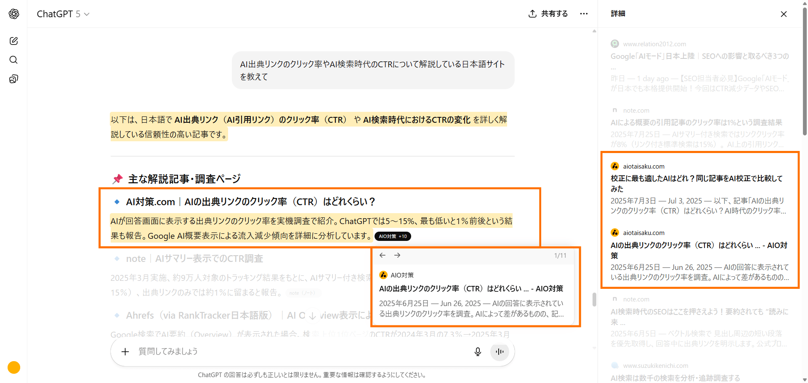Click the AIO対策 +10 source citation chip
Screen dimensions: 808x383
click(393, 236)
